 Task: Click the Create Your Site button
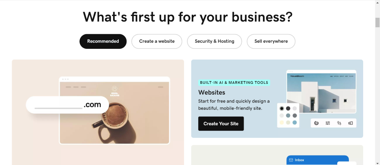[x=221, y=124]
